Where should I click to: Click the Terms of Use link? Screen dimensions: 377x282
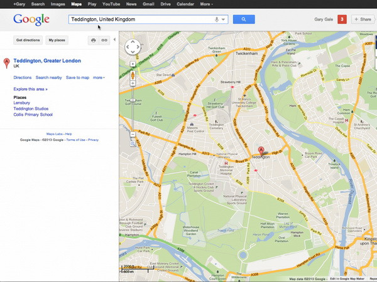[76, 140]
